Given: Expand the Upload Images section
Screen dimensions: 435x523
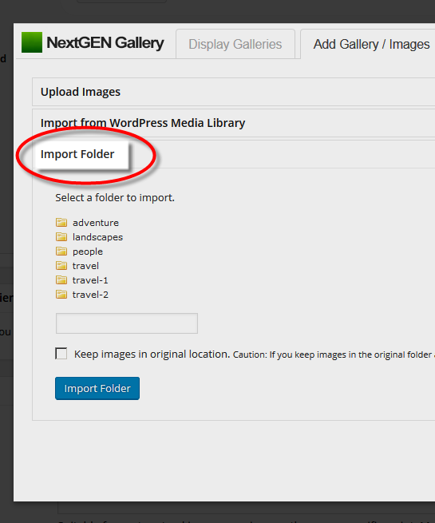Looking at the screenshot, I should (233, 92).
